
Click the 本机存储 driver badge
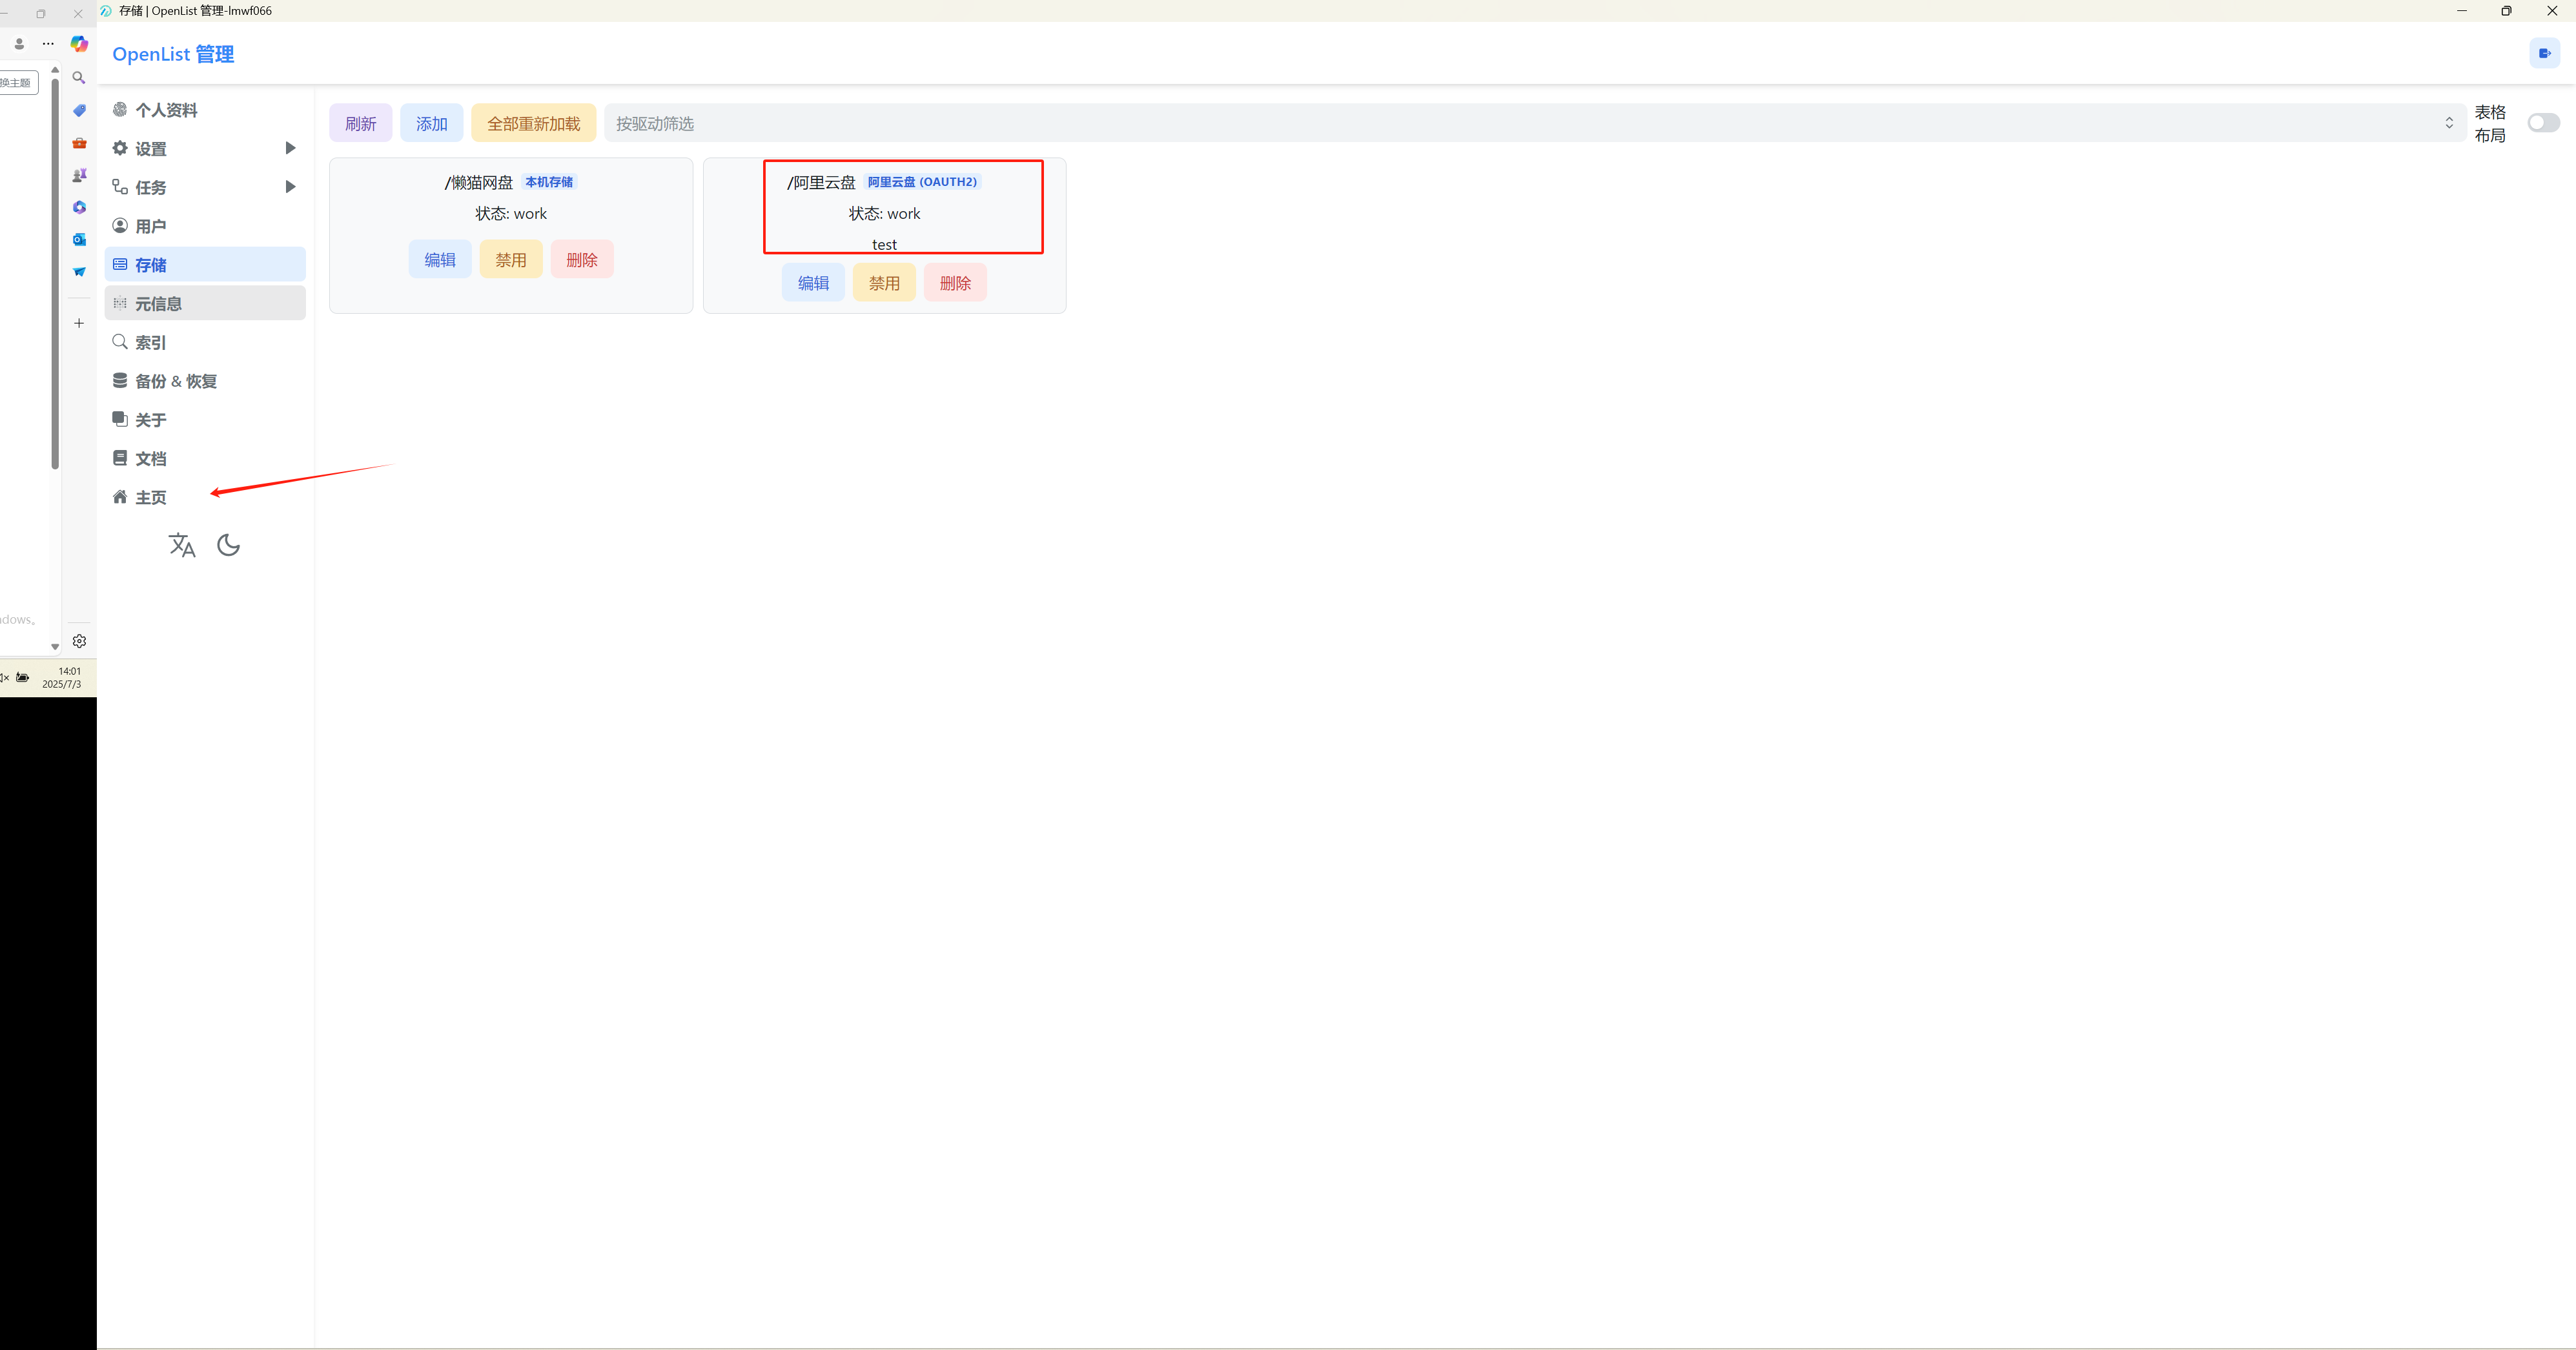(549, 182)
